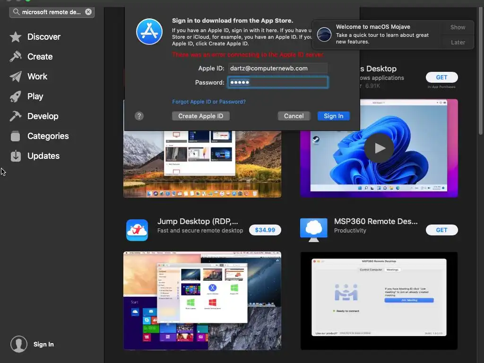Click Create Apple ID button

(200, 116)
